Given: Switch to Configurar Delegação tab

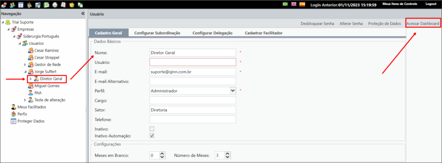Looking at the screenshot, I should coord(212,33).
